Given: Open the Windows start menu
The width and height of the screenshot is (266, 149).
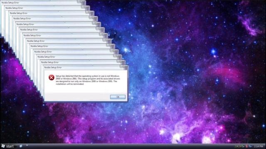Looking at the screenshot, I should click(x=7, y=146).
